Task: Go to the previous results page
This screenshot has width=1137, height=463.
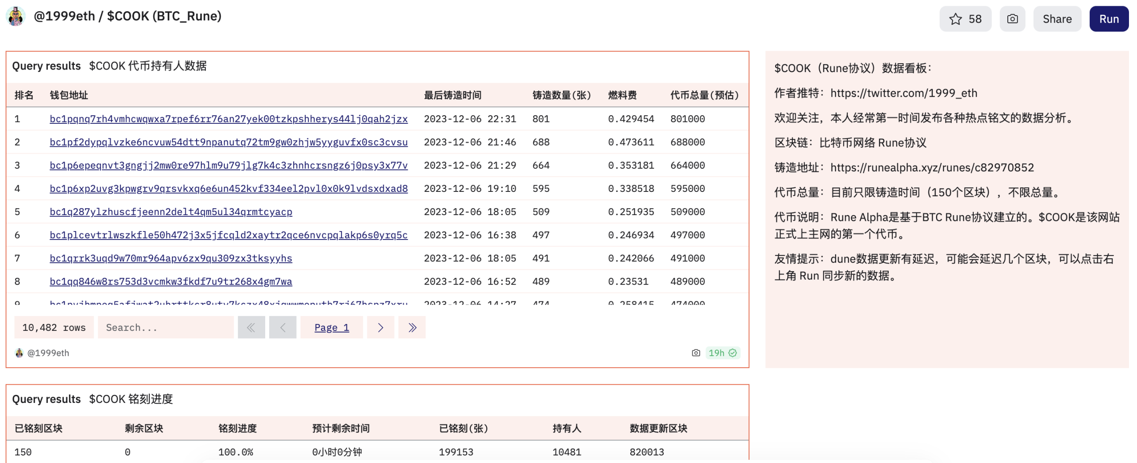Action: [x=283, y=328]
